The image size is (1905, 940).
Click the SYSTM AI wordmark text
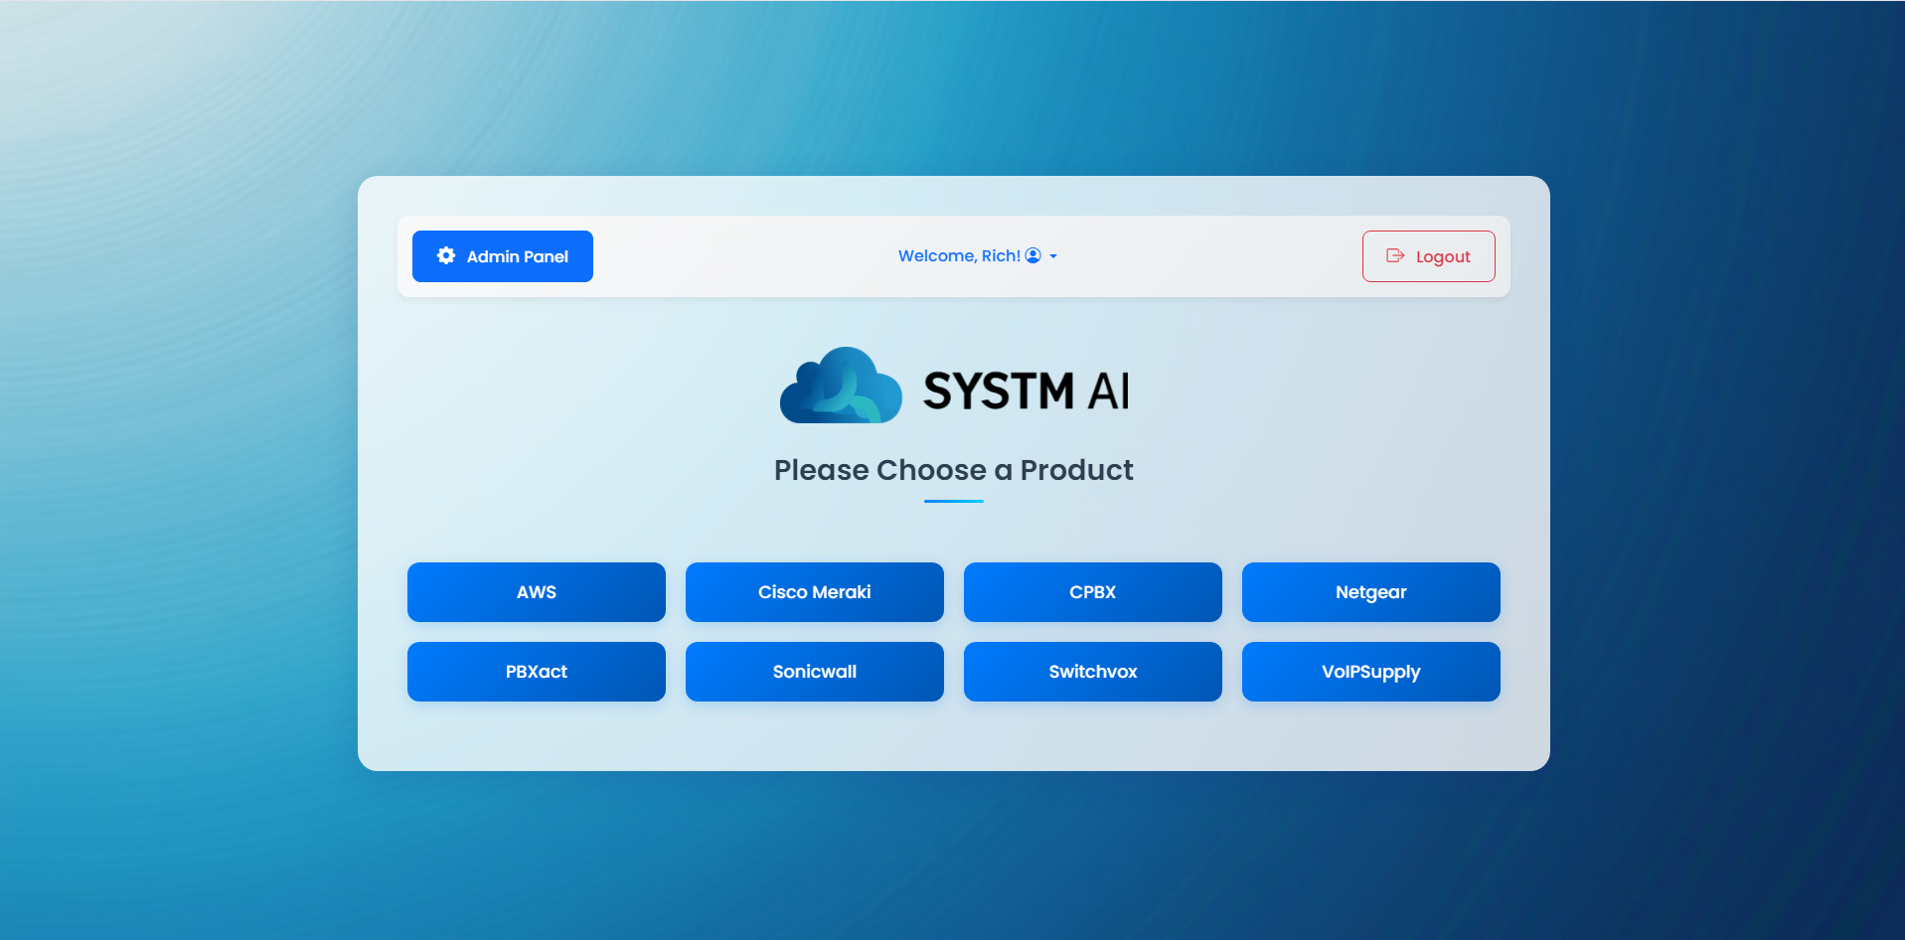(x=1026, y=391)
